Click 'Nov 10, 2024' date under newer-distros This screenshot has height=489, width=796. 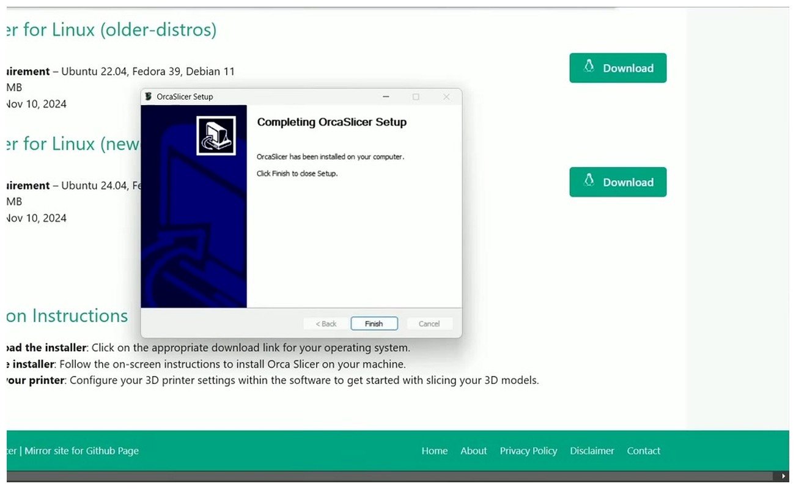(x=37, y=218)
